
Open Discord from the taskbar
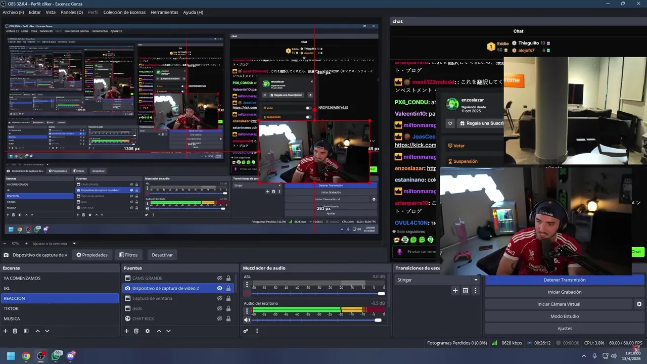point(71,356)
